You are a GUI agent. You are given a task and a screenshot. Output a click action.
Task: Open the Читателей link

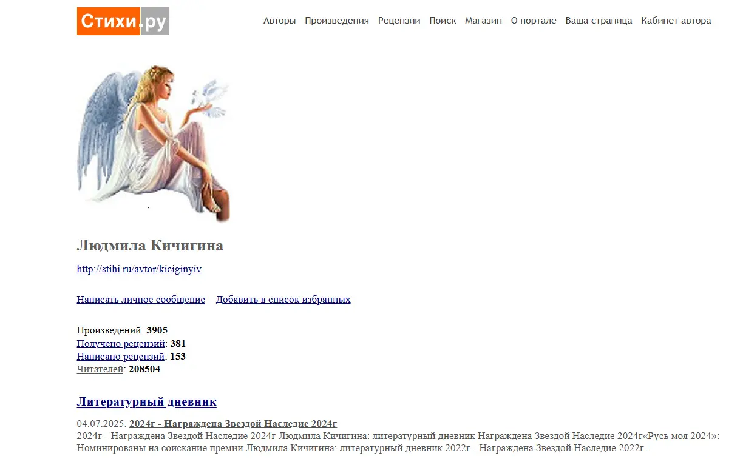coord(100,369)
